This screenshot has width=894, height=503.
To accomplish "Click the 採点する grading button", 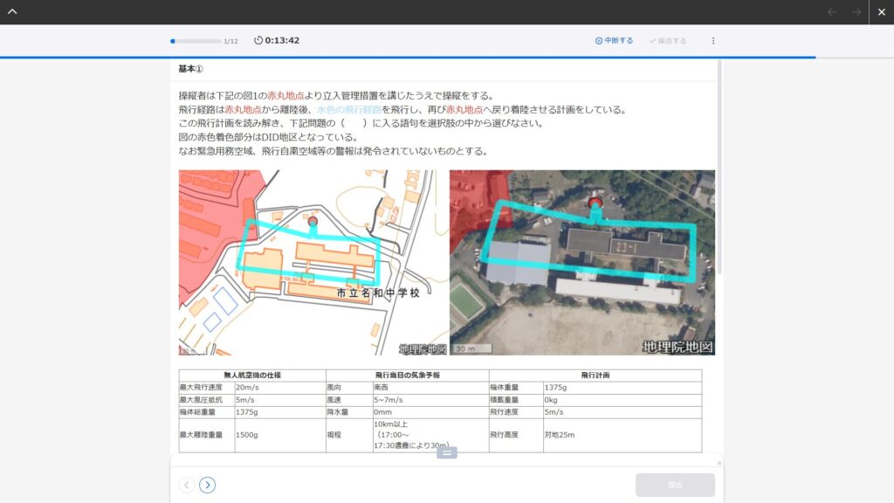I will tap(668, 40).
